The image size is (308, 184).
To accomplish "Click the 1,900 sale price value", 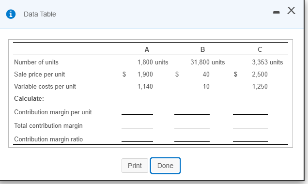I will (x=145, y=75).
